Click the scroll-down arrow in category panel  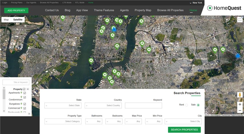[x=4, y=111]
